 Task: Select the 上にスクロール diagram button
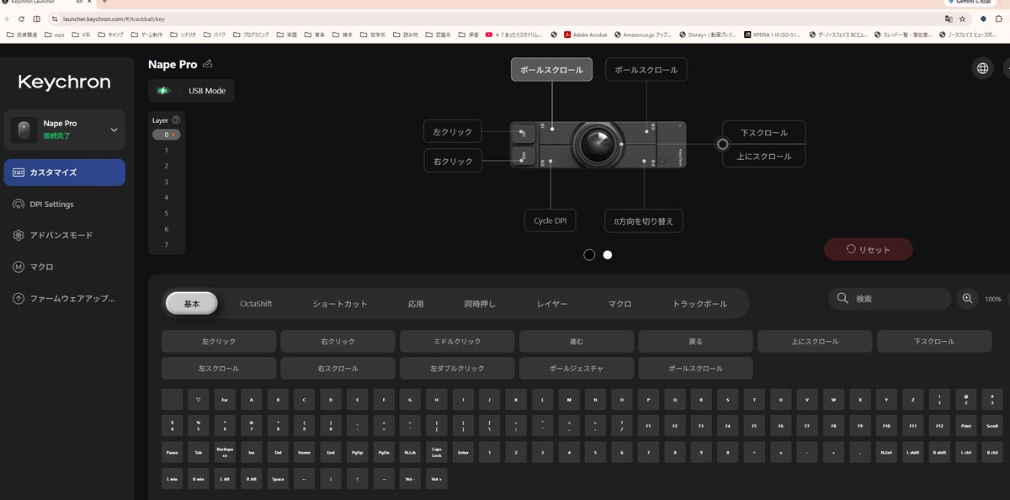click(764, 156)
